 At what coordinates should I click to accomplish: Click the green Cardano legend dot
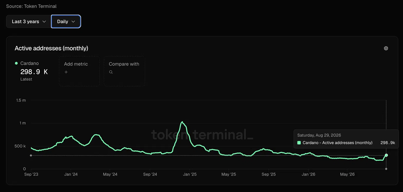[17, 63]
